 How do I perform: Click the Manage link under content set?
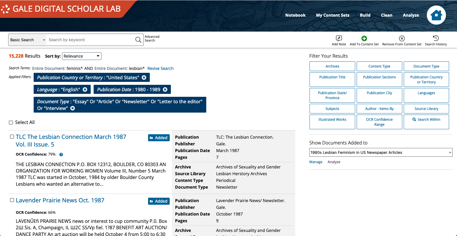coord(316,162)
